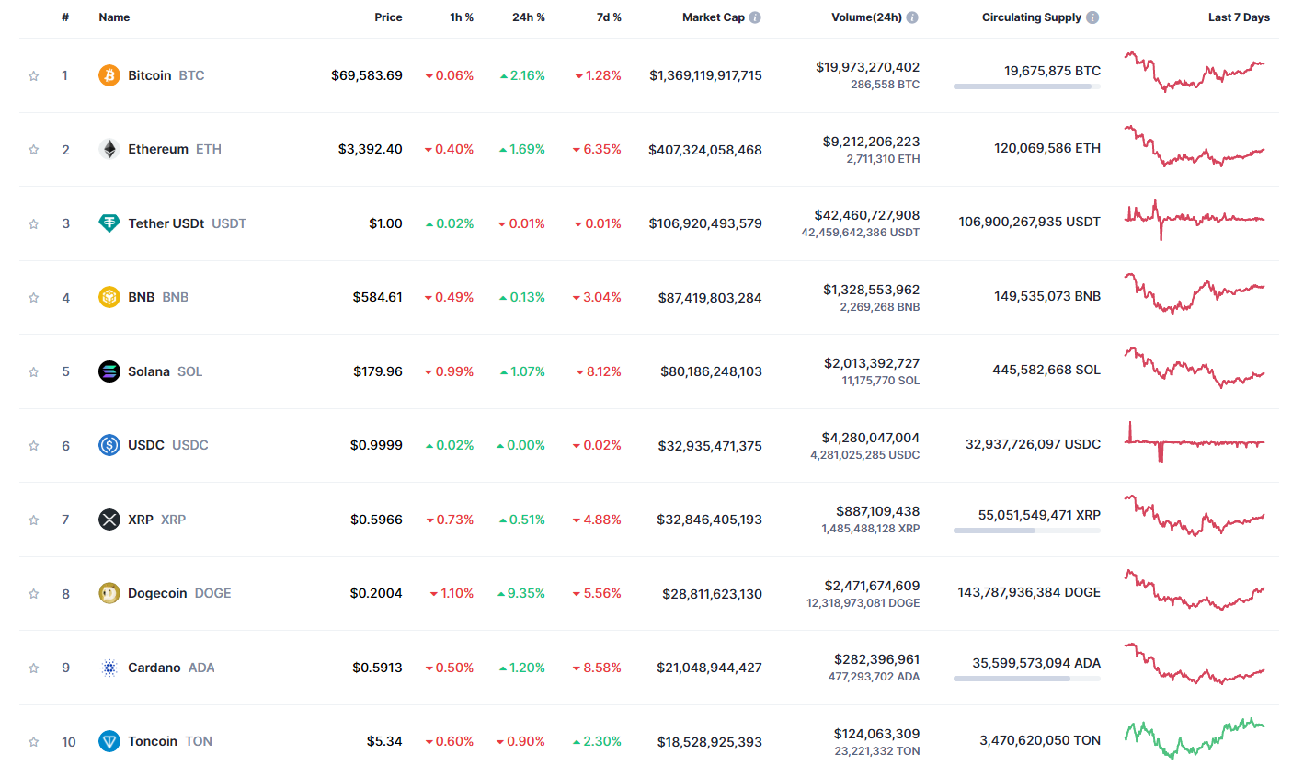Sort by the Volume(24h) column header
Screen dimensions: 1315x777
866,17
